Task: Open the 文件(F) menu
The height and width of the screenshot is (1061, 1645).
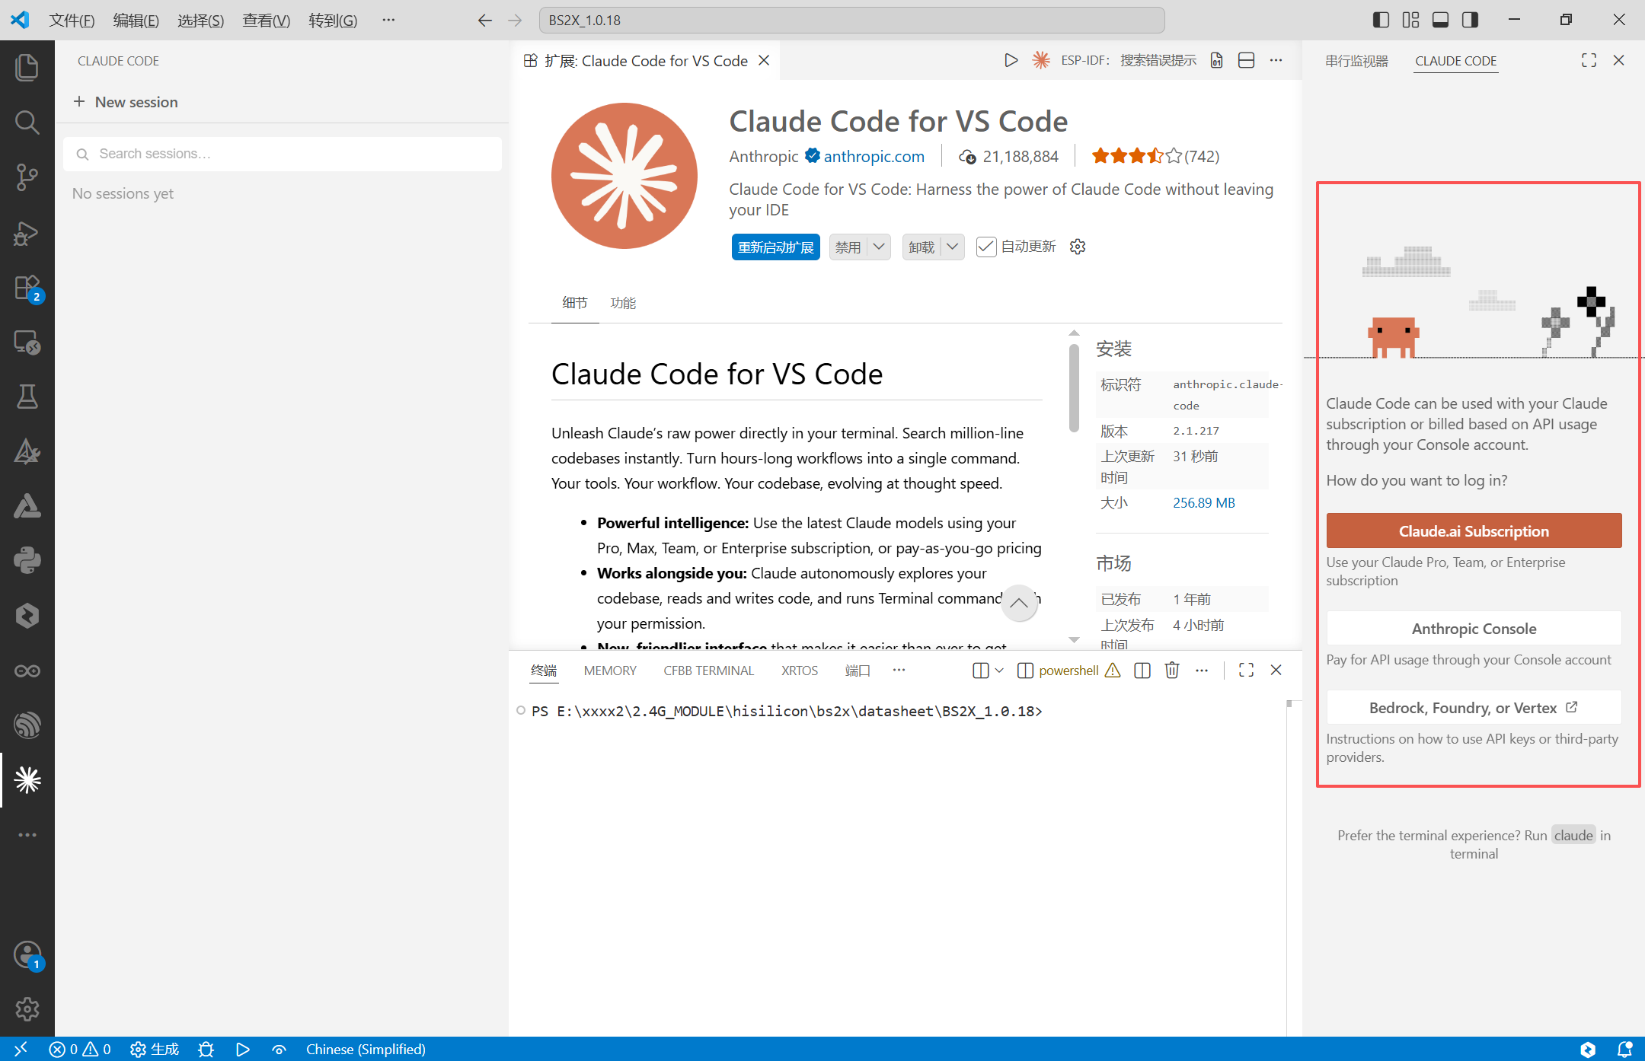Action: point(72,20)
